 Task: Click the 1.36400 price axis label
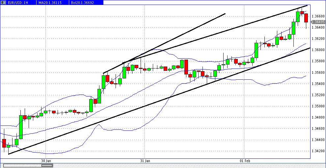(x=318, y=27)
